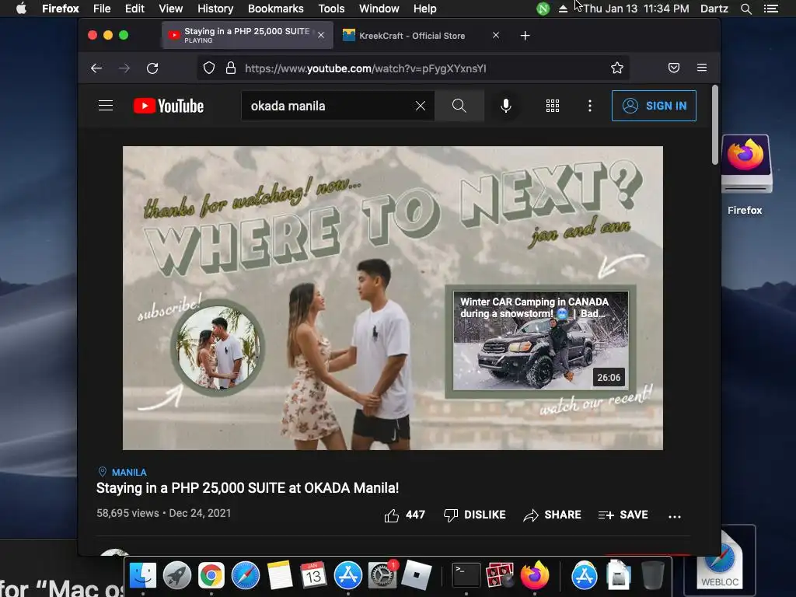The height and width of the screenshot is (597, 796).
Task: Bookmark this page with star
Action: tap(616, 68)
